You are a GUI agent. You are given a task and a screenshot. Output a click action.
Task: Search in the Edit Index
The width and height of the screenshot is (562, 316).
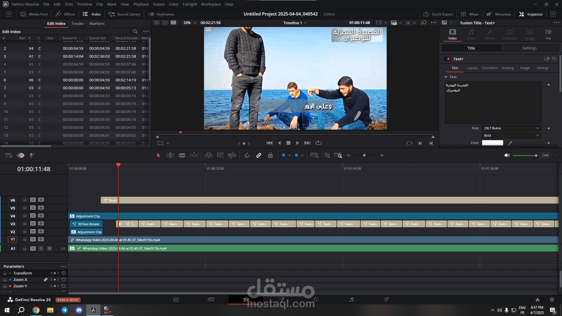tap(135, 31)
